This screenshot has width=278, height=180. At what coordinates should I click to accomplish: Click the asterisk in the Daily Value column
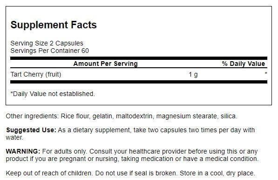266,73
